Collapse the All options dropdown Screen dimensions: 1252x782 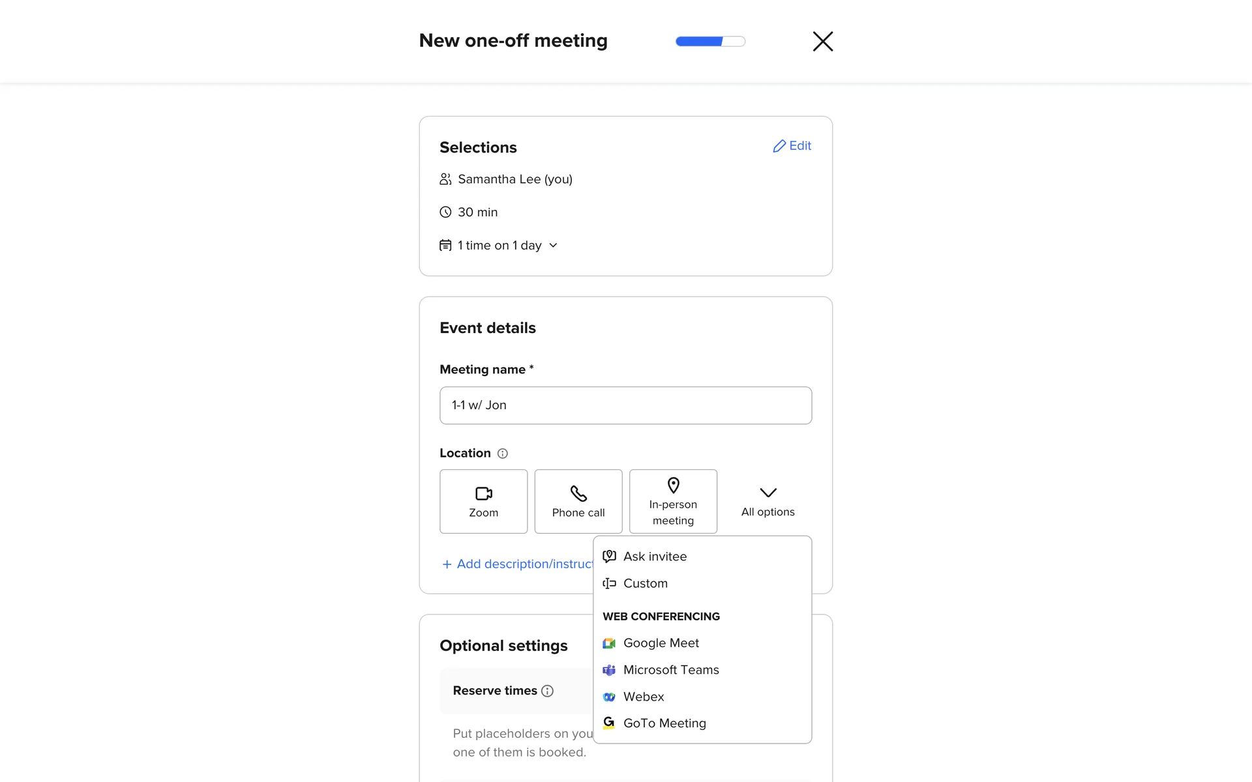768,501
